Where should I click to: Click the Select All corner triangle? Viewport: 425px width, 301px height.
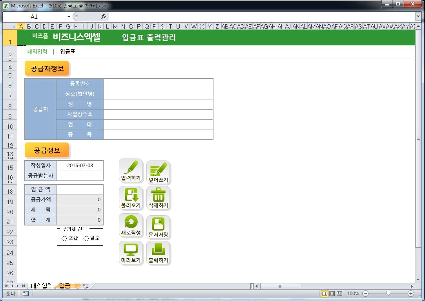[x=10, y=26]
